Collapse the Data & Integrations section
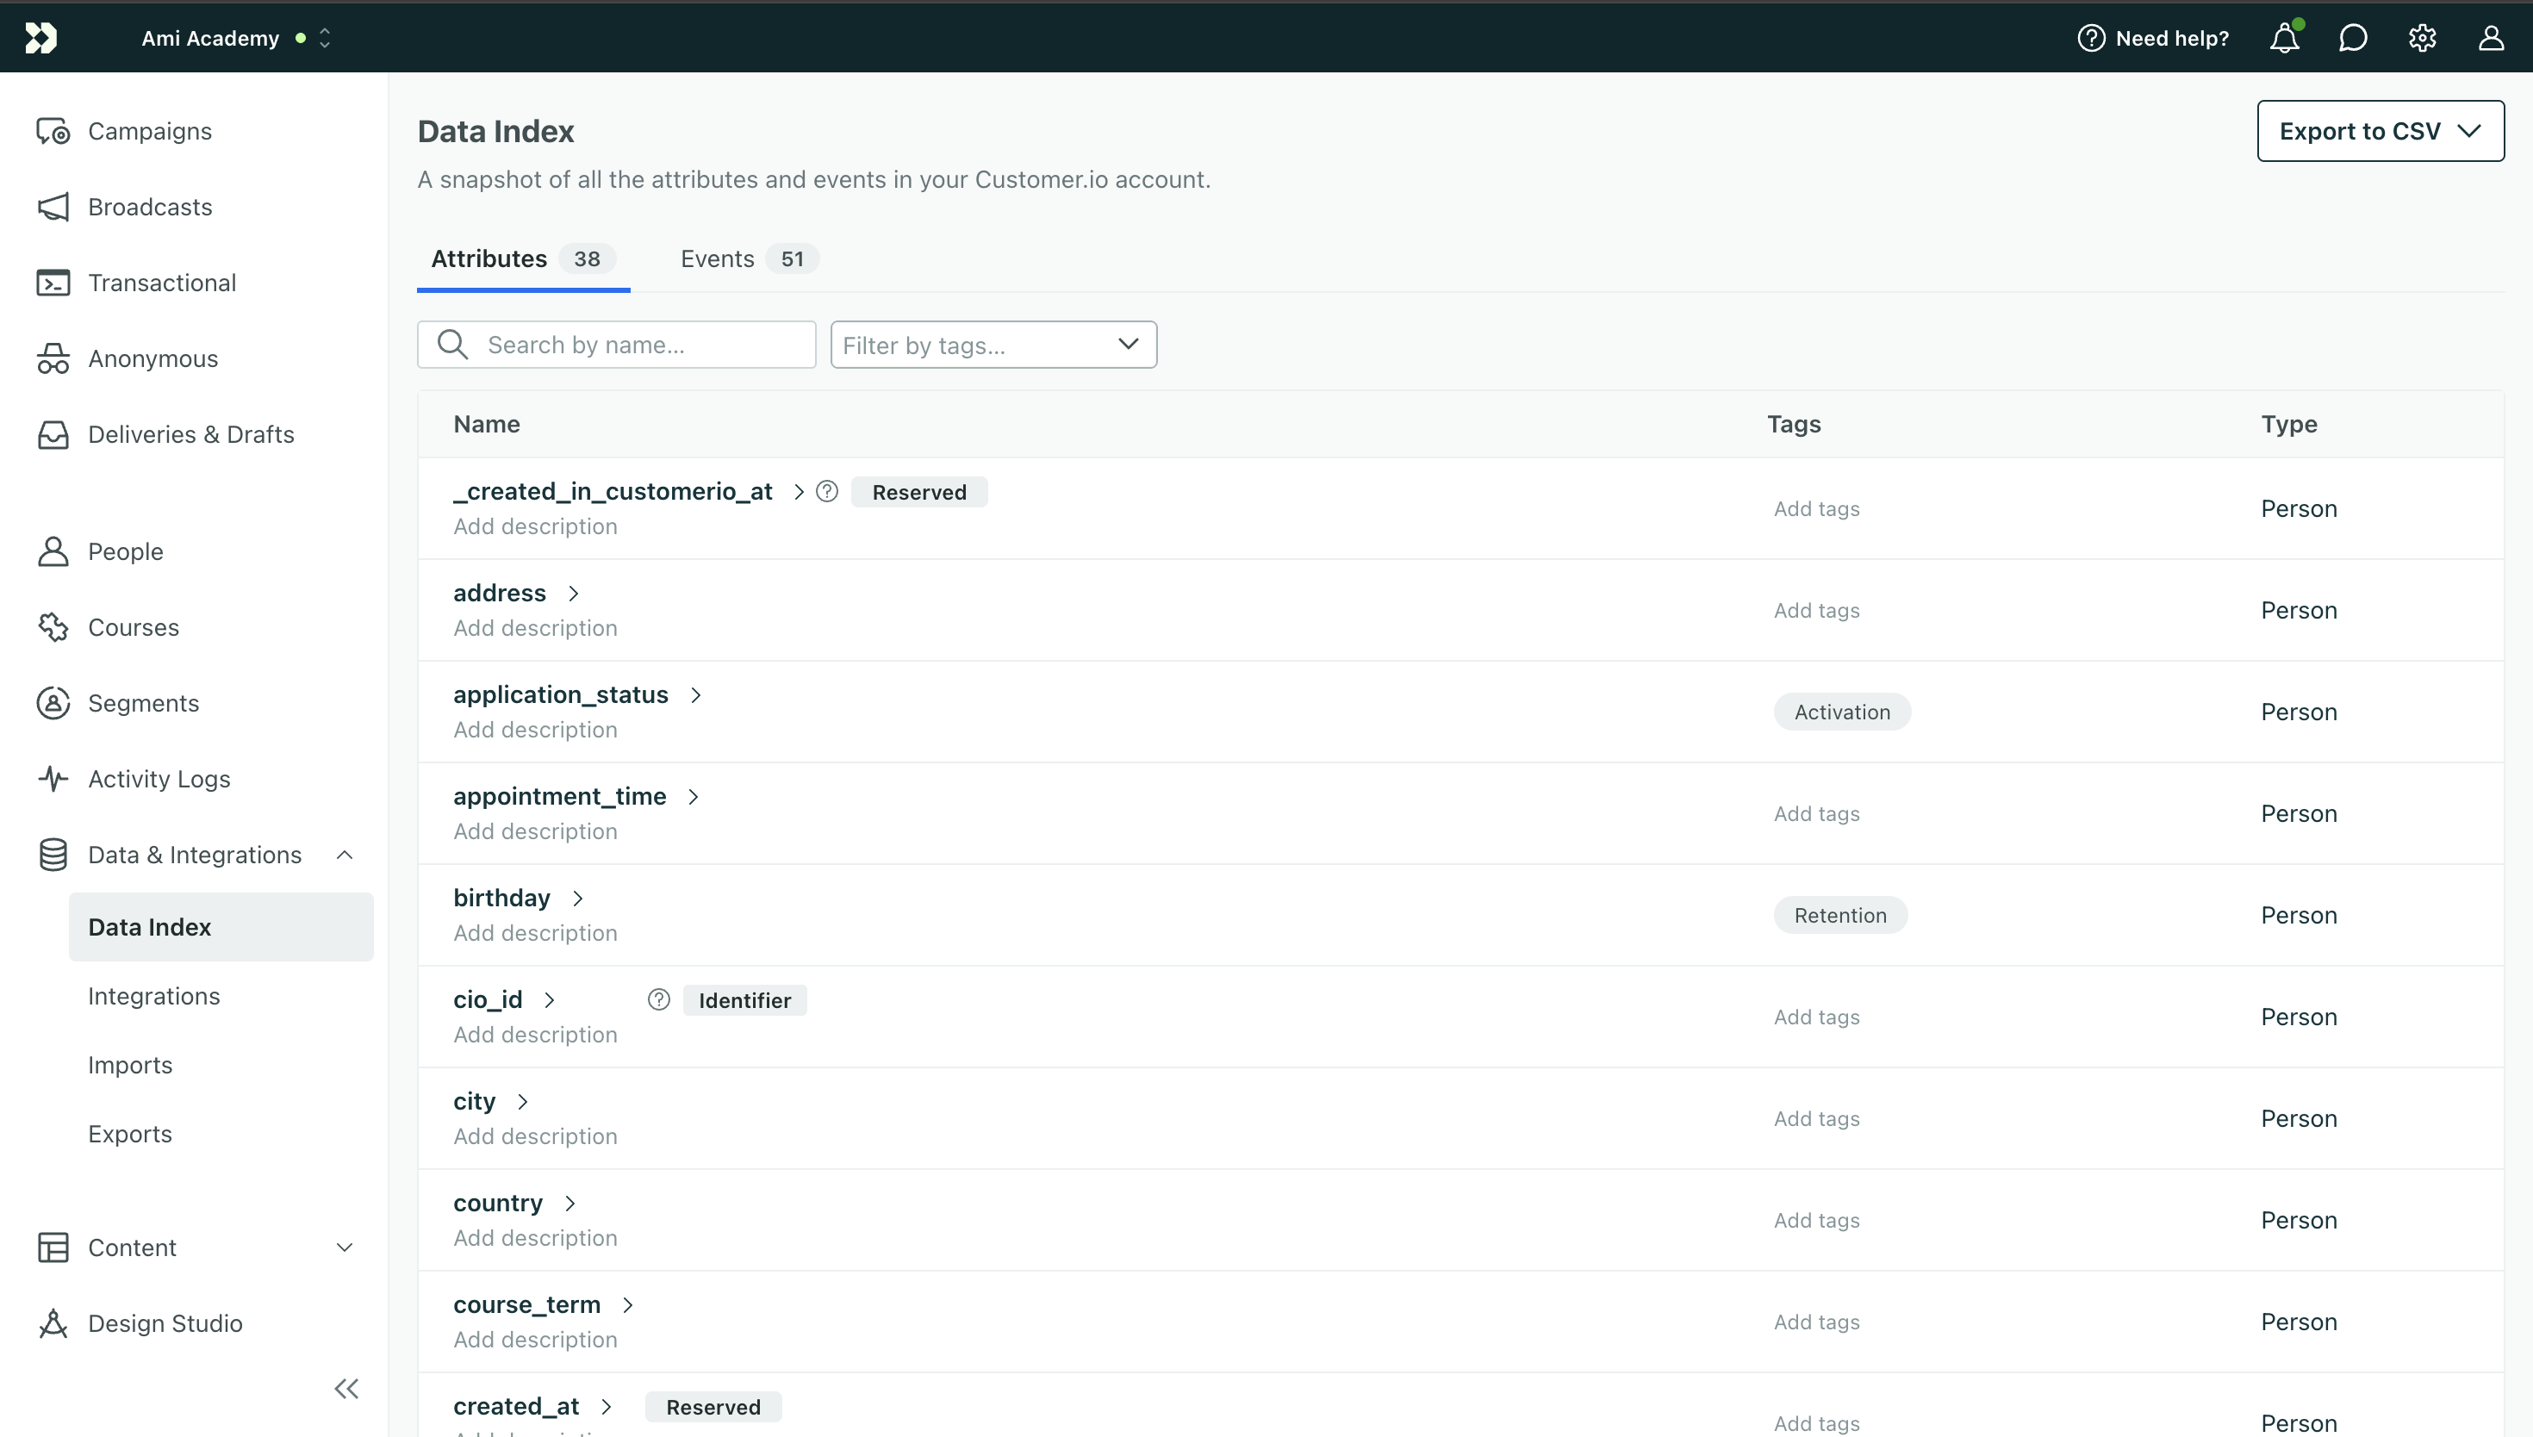Viewport: 2533px width, 1437px height. [345, 855]
